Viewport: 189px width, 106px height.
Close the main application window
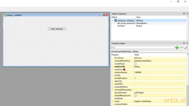tap(185, 1)
